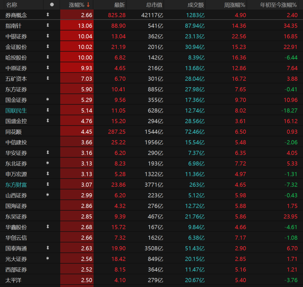Click the star-shaped icon beside 光大证券
Image resolution: width=303 pixels, height=287 pixels.
[48, 258]
